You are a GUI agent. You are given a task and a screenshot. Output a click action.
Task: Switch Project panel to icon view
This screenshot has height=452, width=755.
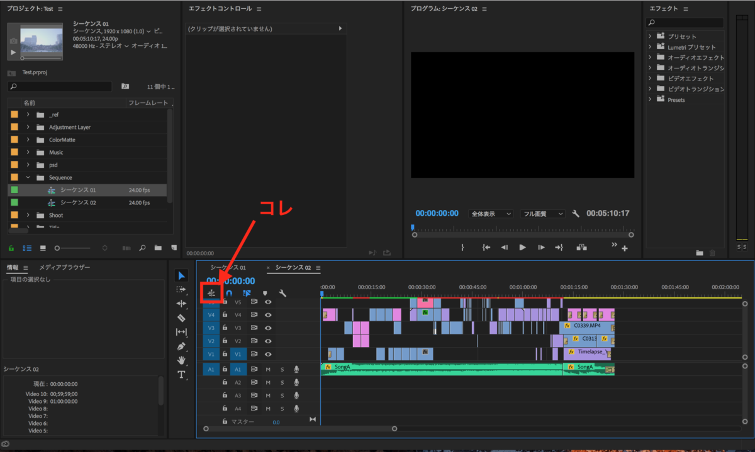[x=43, y=248]
